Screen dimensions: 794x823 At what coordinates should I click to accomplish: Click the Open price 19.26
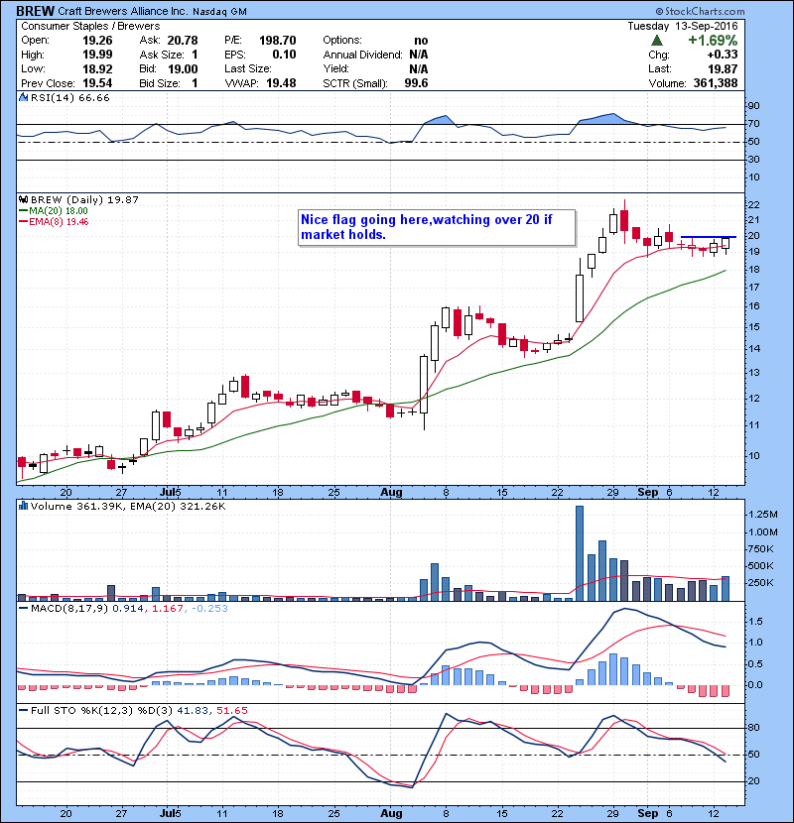click(x=97, y=41)
